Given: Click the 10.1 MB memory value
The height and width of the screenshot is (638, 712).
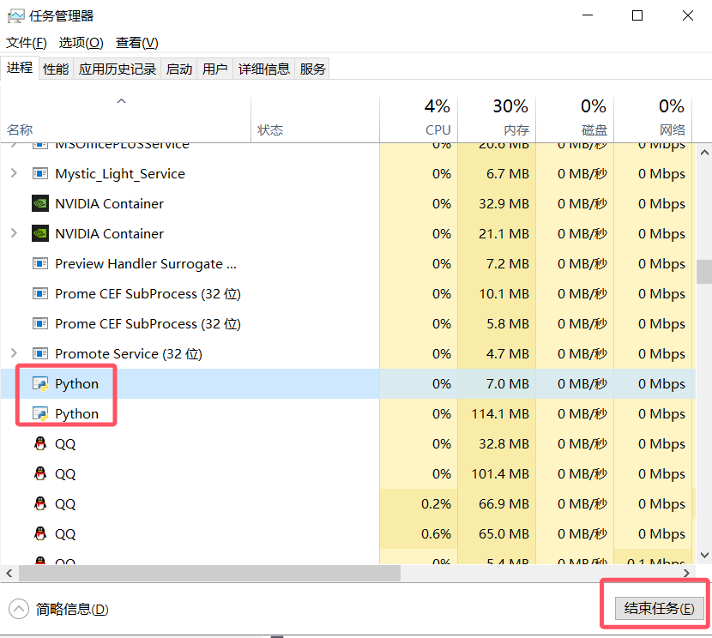Looking at the screenshot, I should (x=504, y=293).
